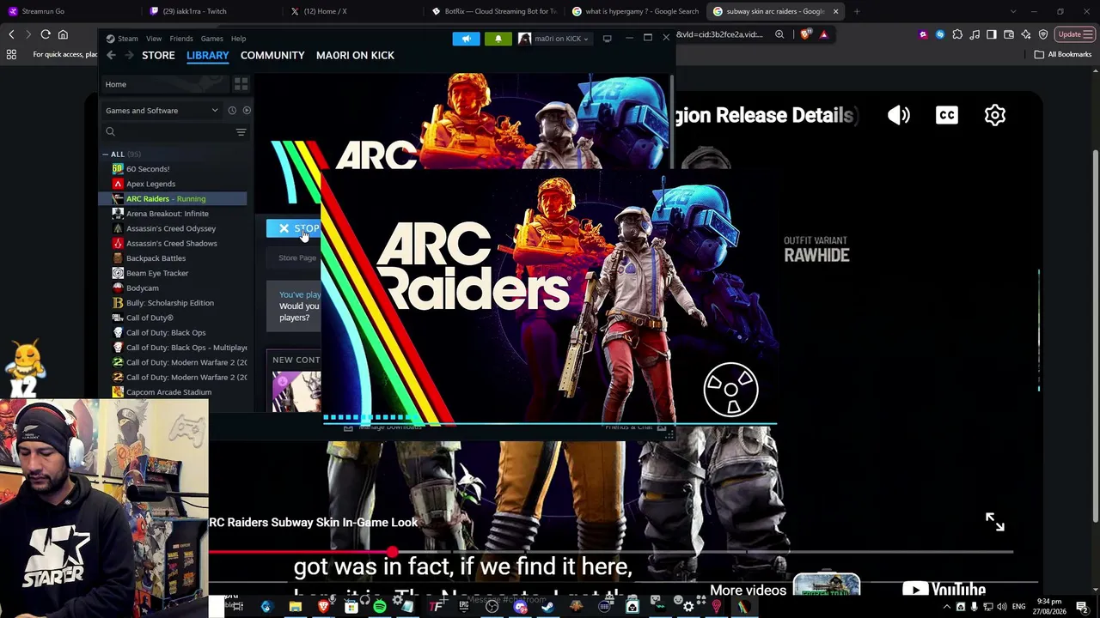Click the Steam back navigation arrow
1100x618 pixels.
[x=111, y=55]
